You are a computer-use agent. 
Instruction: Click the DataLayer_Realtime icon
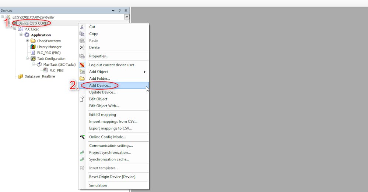tap(20, 76)
